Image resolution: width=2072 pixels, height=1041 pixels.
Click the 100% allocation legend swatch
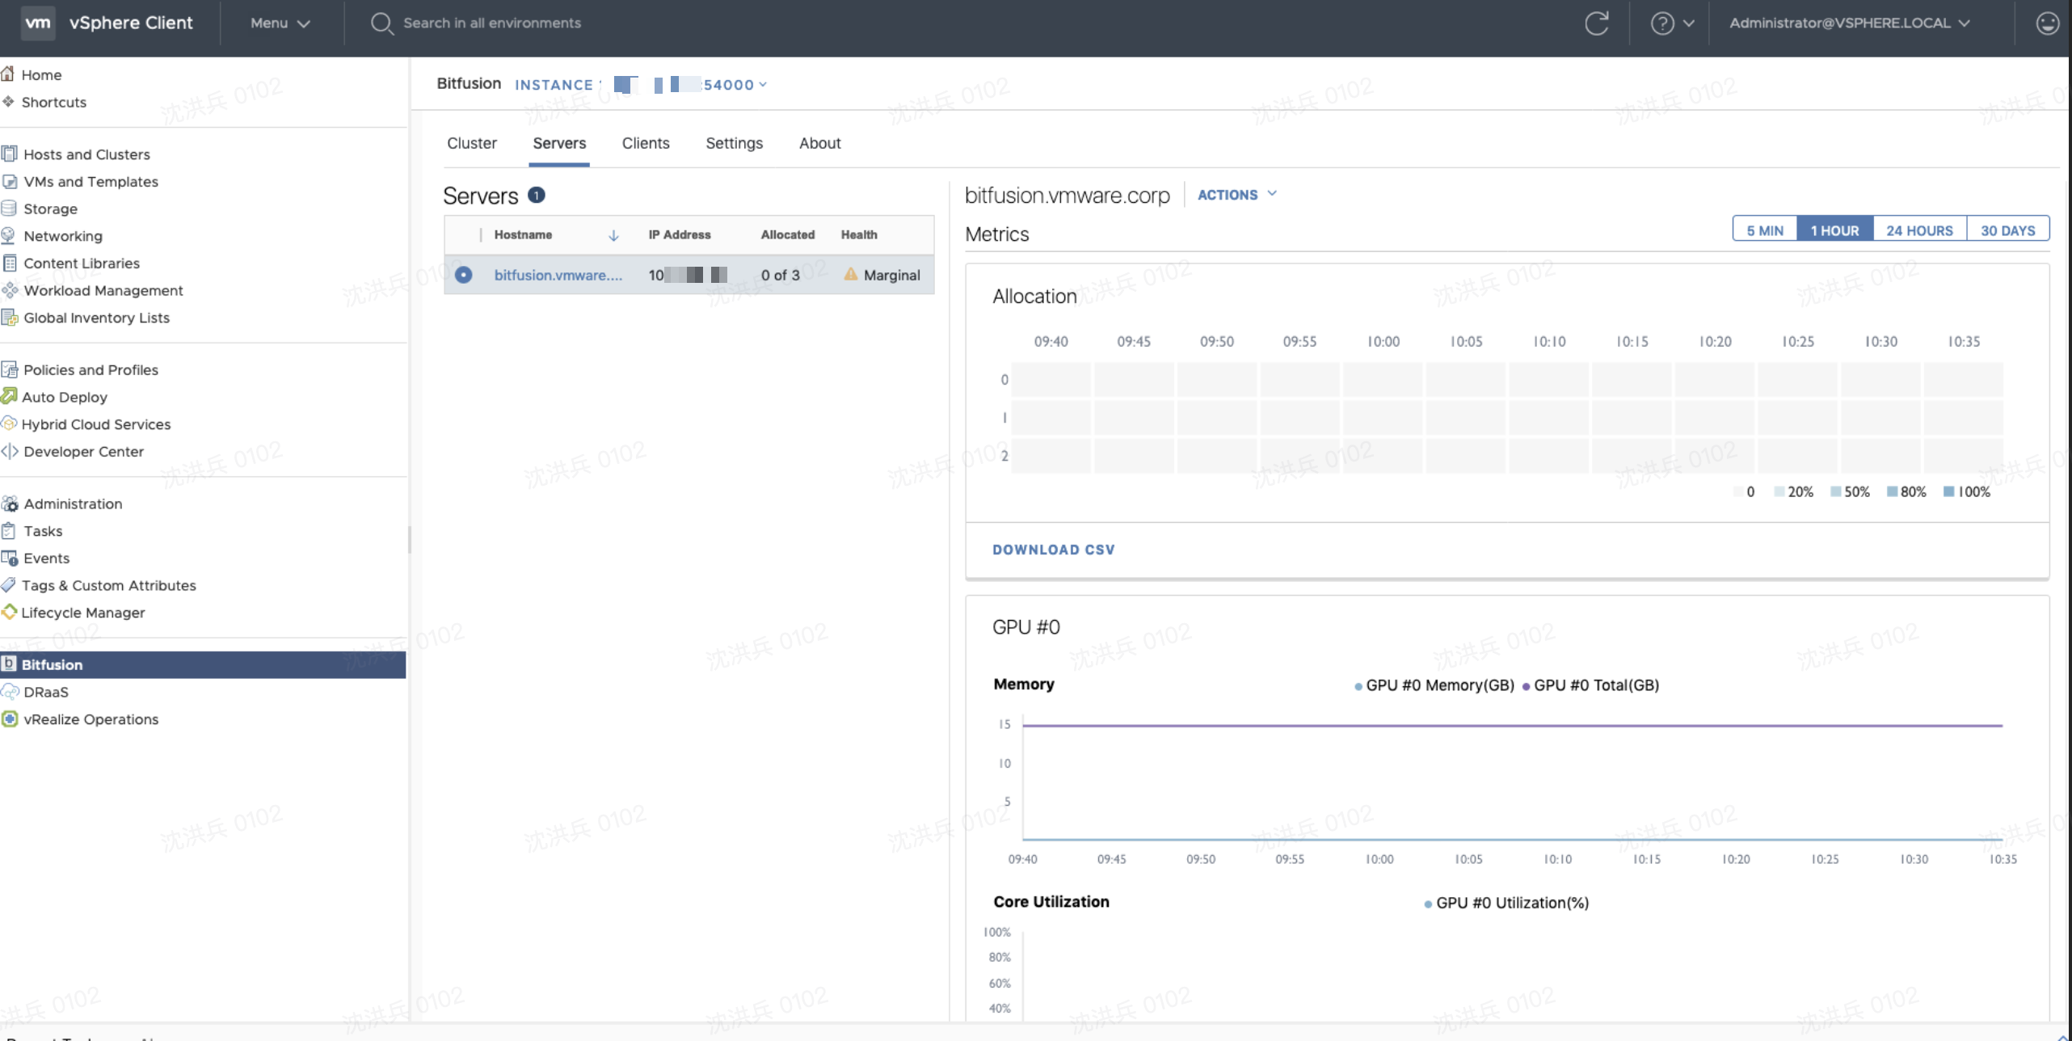pyautogui.click(x=1948, y=491)
